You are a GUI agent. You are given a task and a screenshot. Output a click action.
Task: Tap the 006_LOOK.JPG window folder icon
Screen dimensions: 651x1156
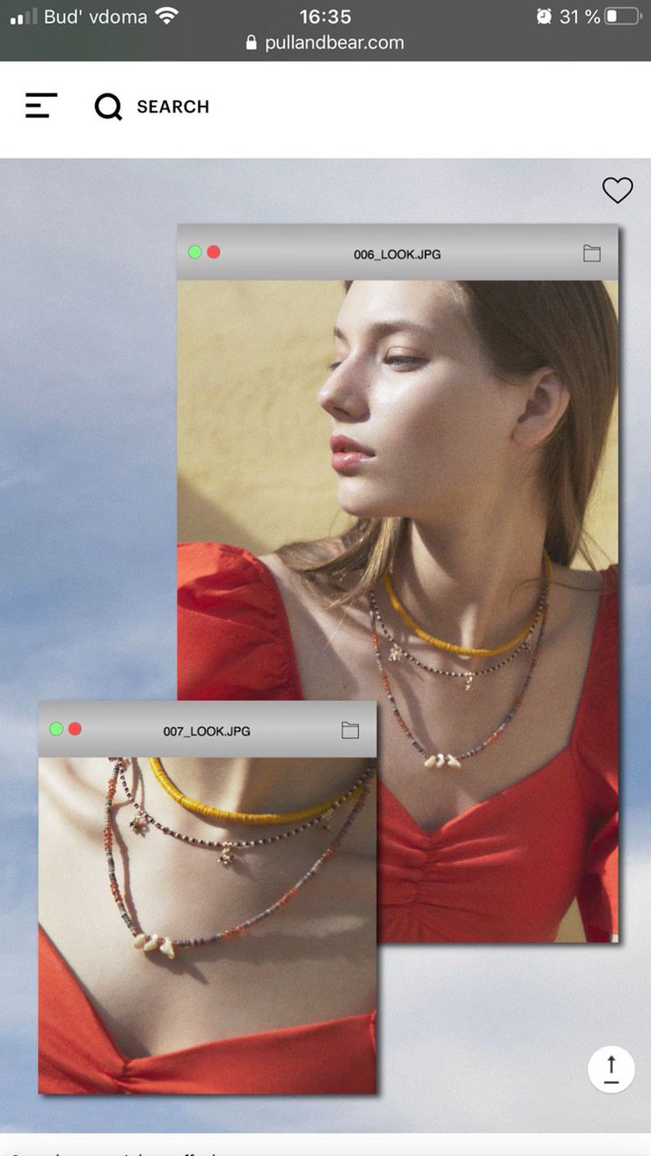coord(592,253)
